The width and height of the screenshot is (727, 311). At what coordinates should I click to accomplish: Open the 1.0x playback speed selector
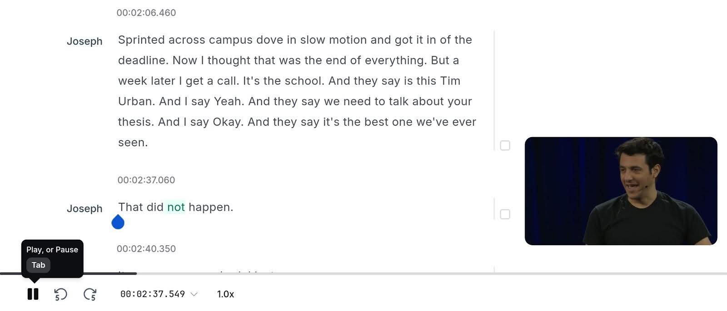point(224,294)
